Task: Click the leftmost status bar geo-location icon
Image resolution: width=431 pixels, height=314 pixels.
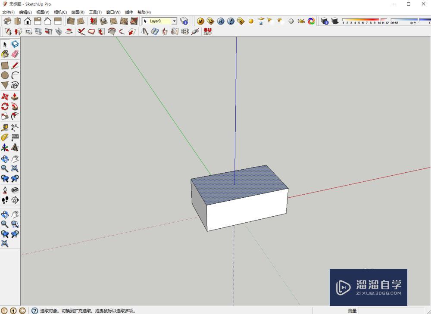Action: pos(5,311)
